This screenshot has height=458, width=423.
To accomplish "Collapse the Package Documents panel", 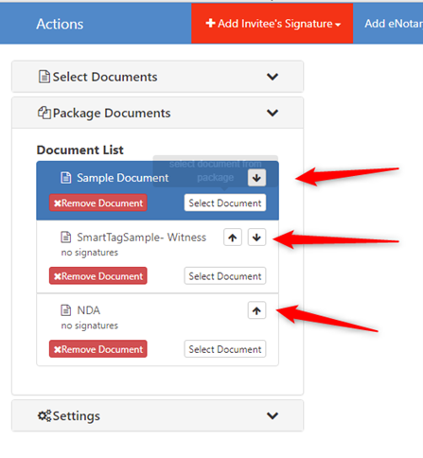I will click(x=273, y=113).
